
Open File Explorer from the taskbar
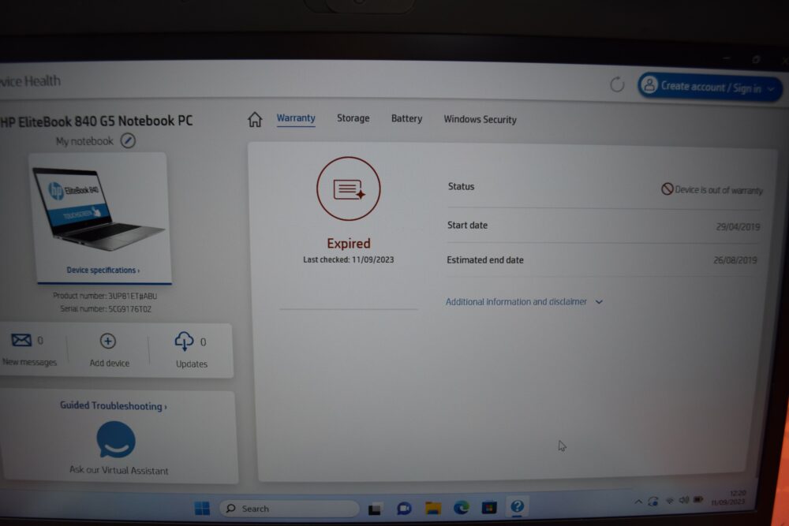tap(432, 509)
